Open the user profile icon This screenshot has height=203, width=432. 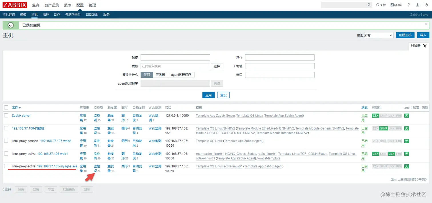point(417,5)
